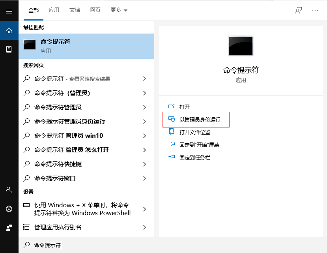This screenshot has height=253, width=327.
Task: Click search icon beside 命令提示符快捷键
Action: coord(26,164)
